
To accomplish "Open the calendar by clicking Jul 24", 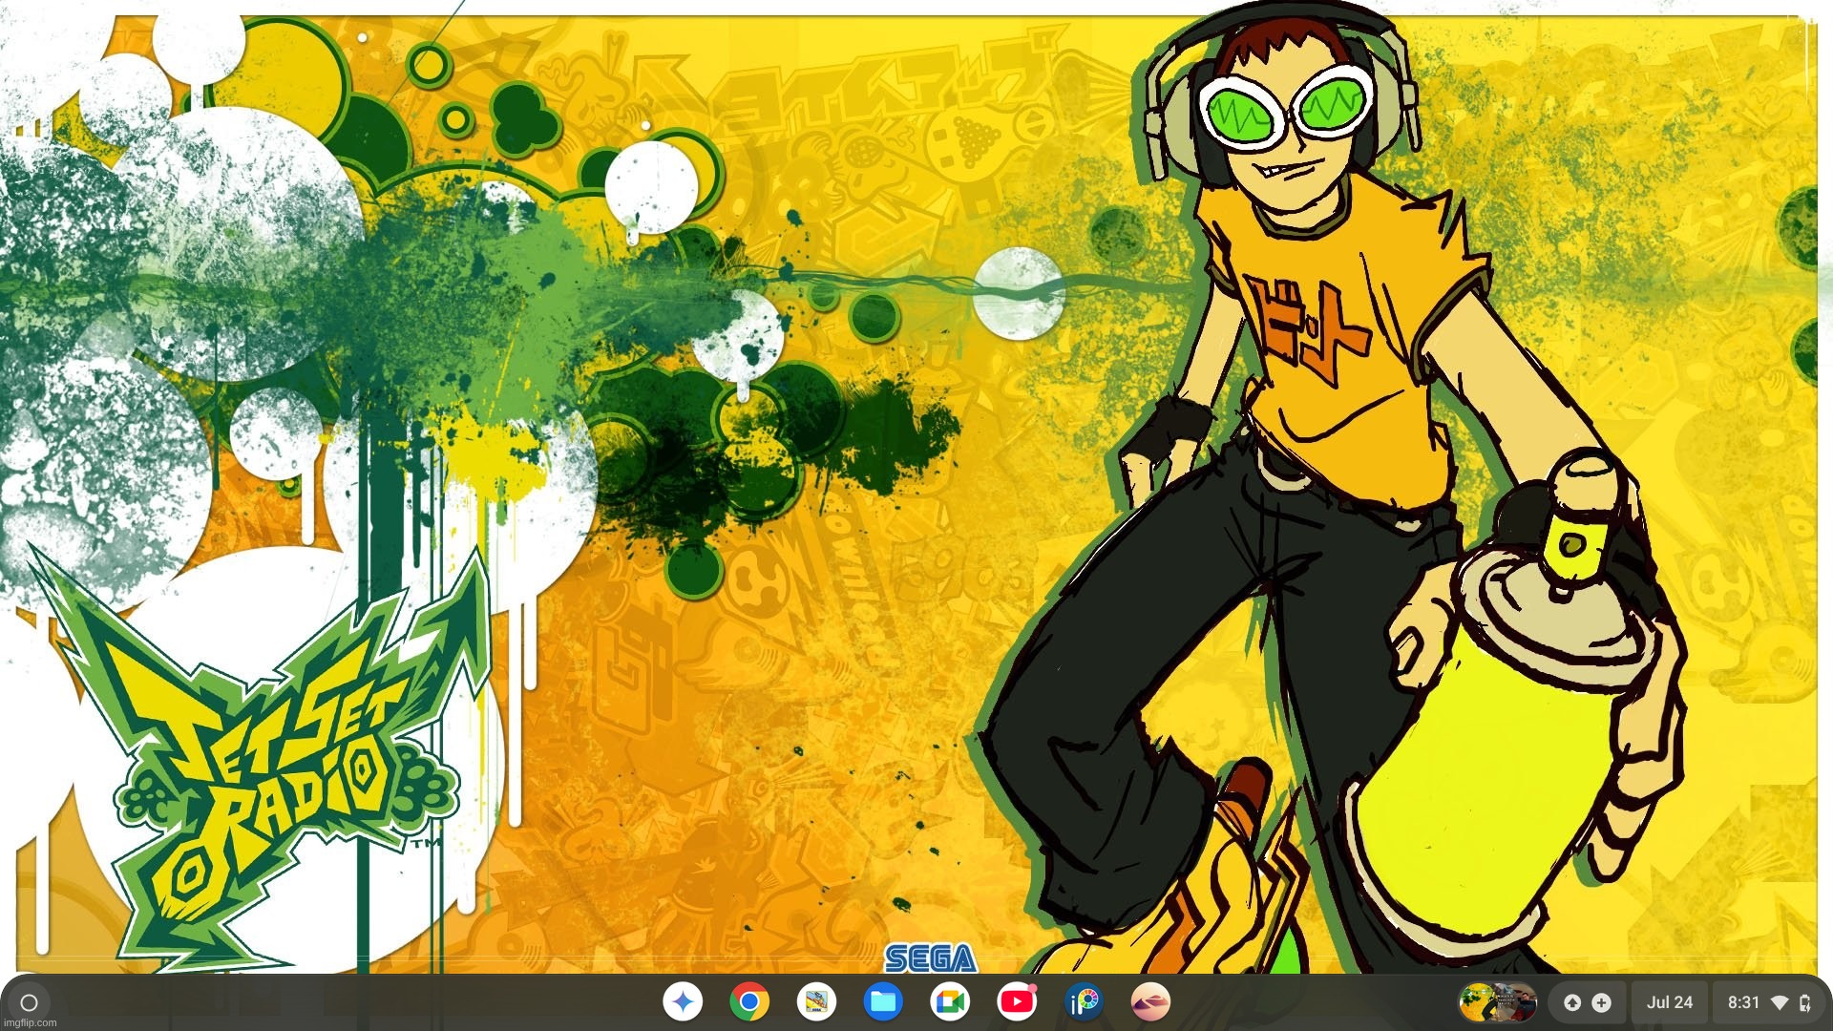I will [x=1670, y=1002].
